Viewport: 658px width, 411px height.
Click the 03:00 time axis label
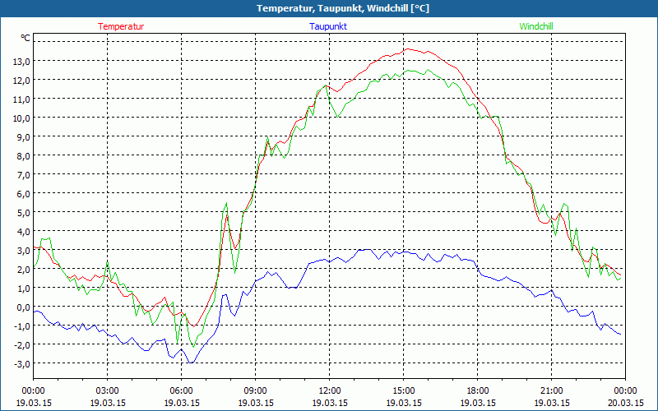pos(108,391)
